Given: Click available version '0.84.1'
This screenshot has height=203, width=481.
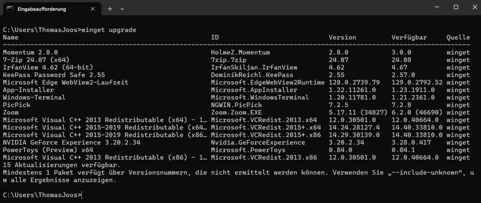Looking at the screenshot, I should [403, 150].
